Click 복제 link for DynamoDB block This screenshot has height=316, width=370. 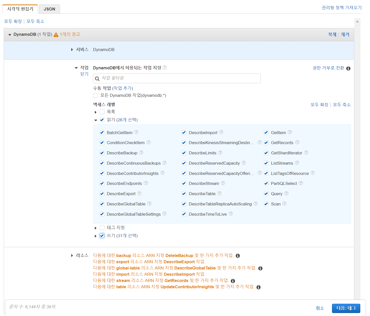(332, 35)
